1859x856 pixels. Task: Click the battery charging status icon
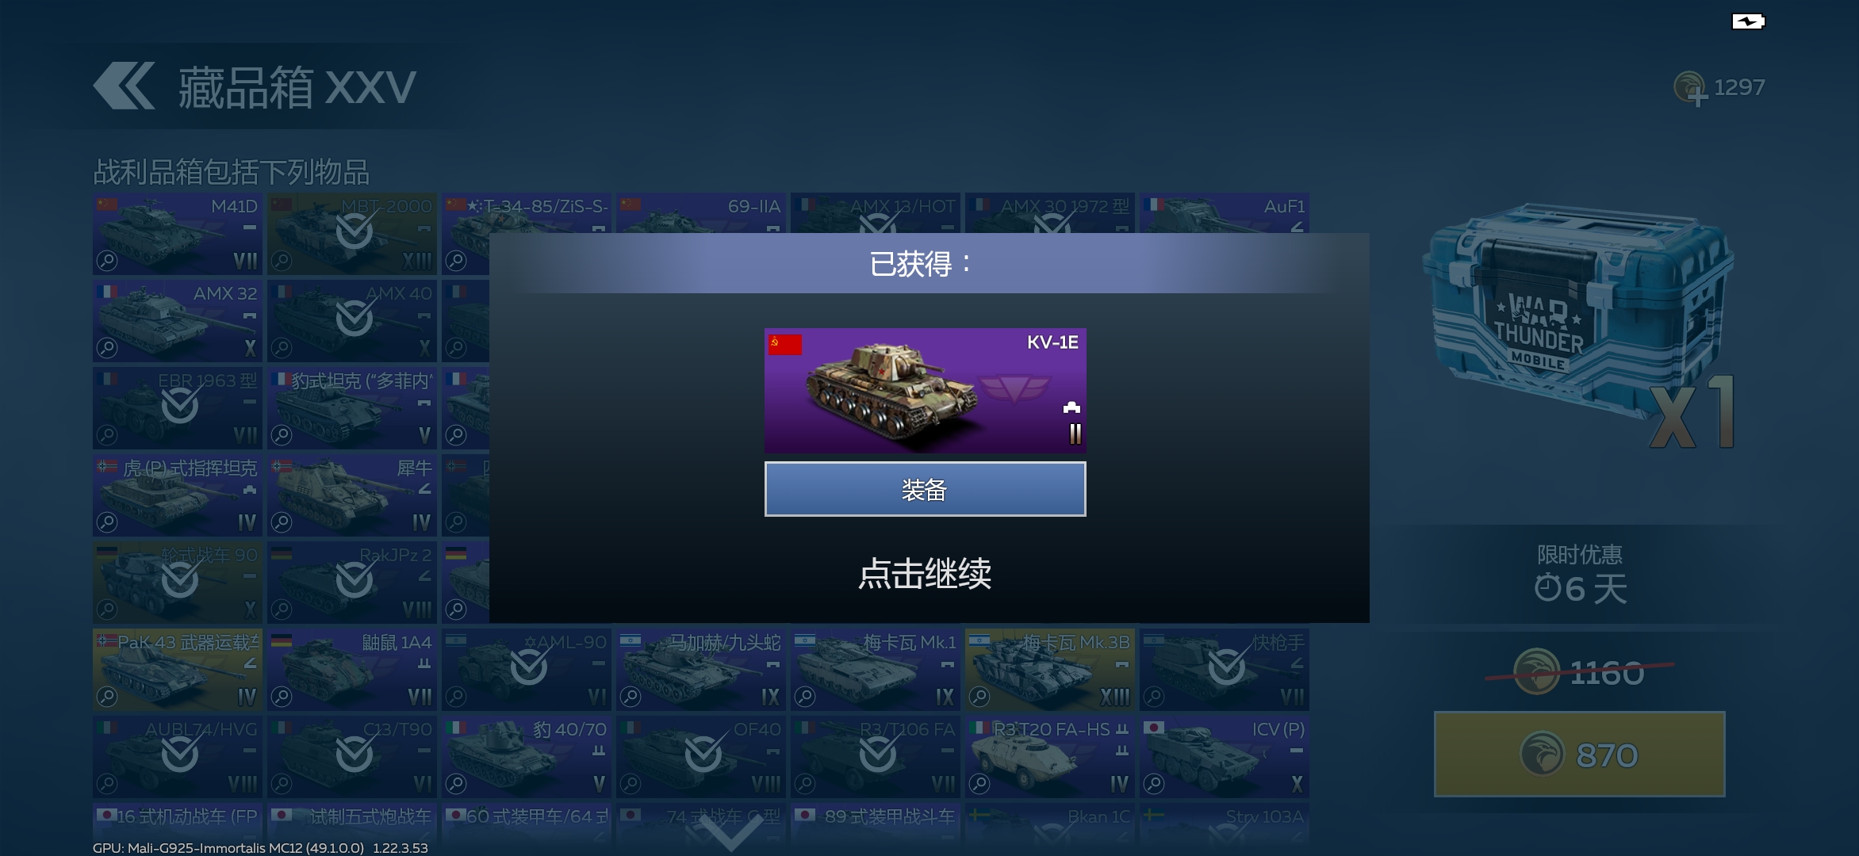[x=1748, y=21]
